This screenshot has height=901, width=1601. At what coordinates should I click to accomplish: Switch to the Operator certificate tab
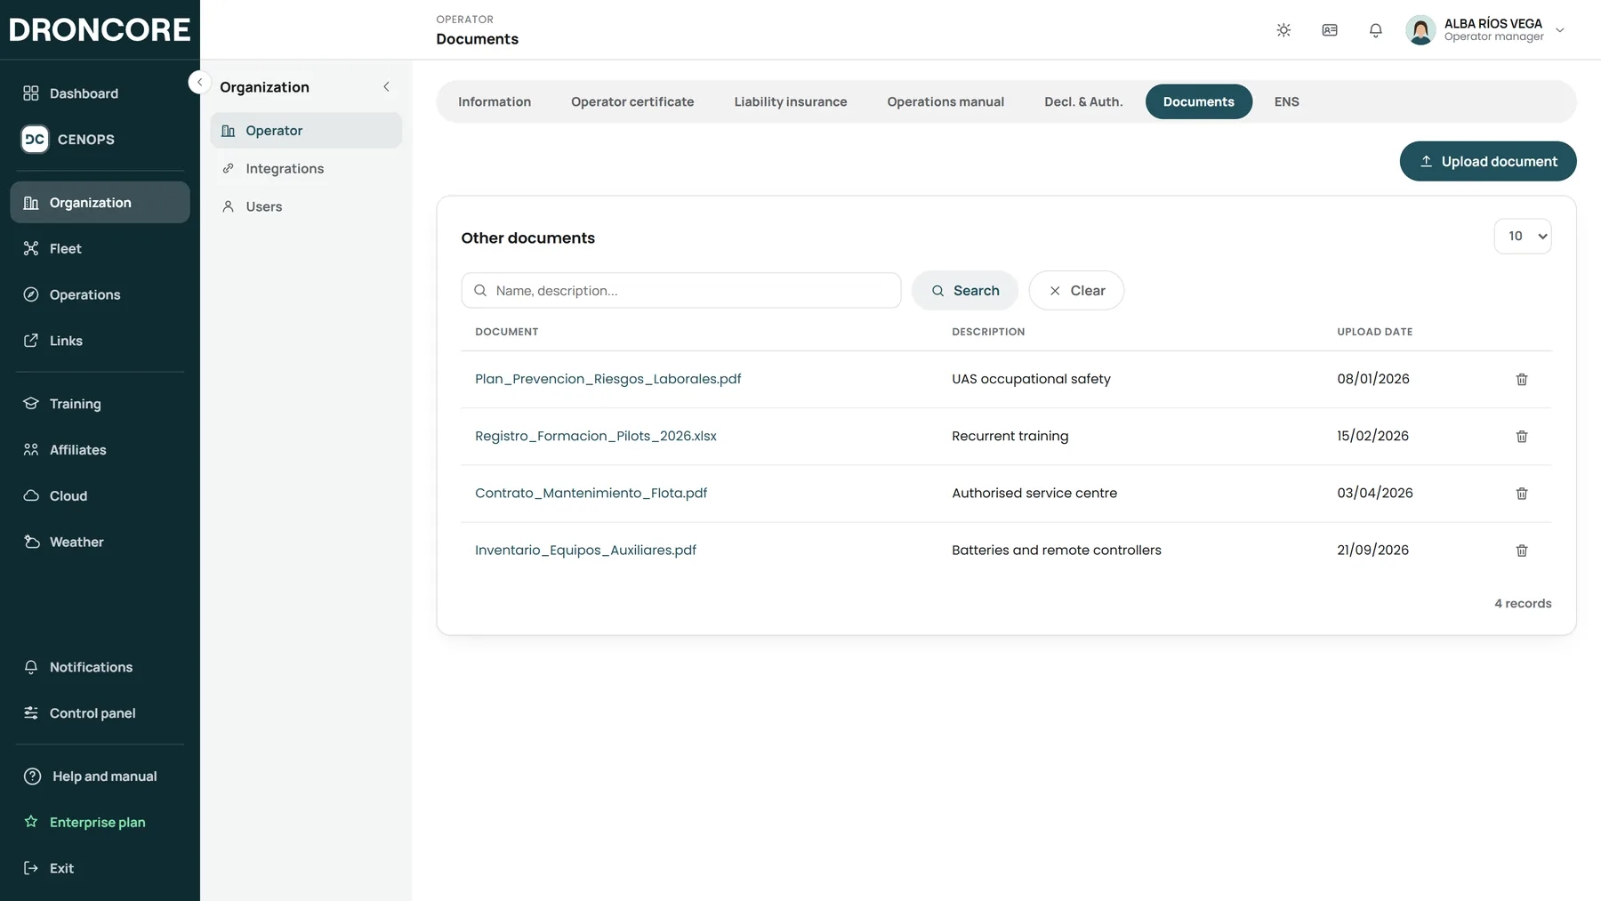(x=632, y=102)
